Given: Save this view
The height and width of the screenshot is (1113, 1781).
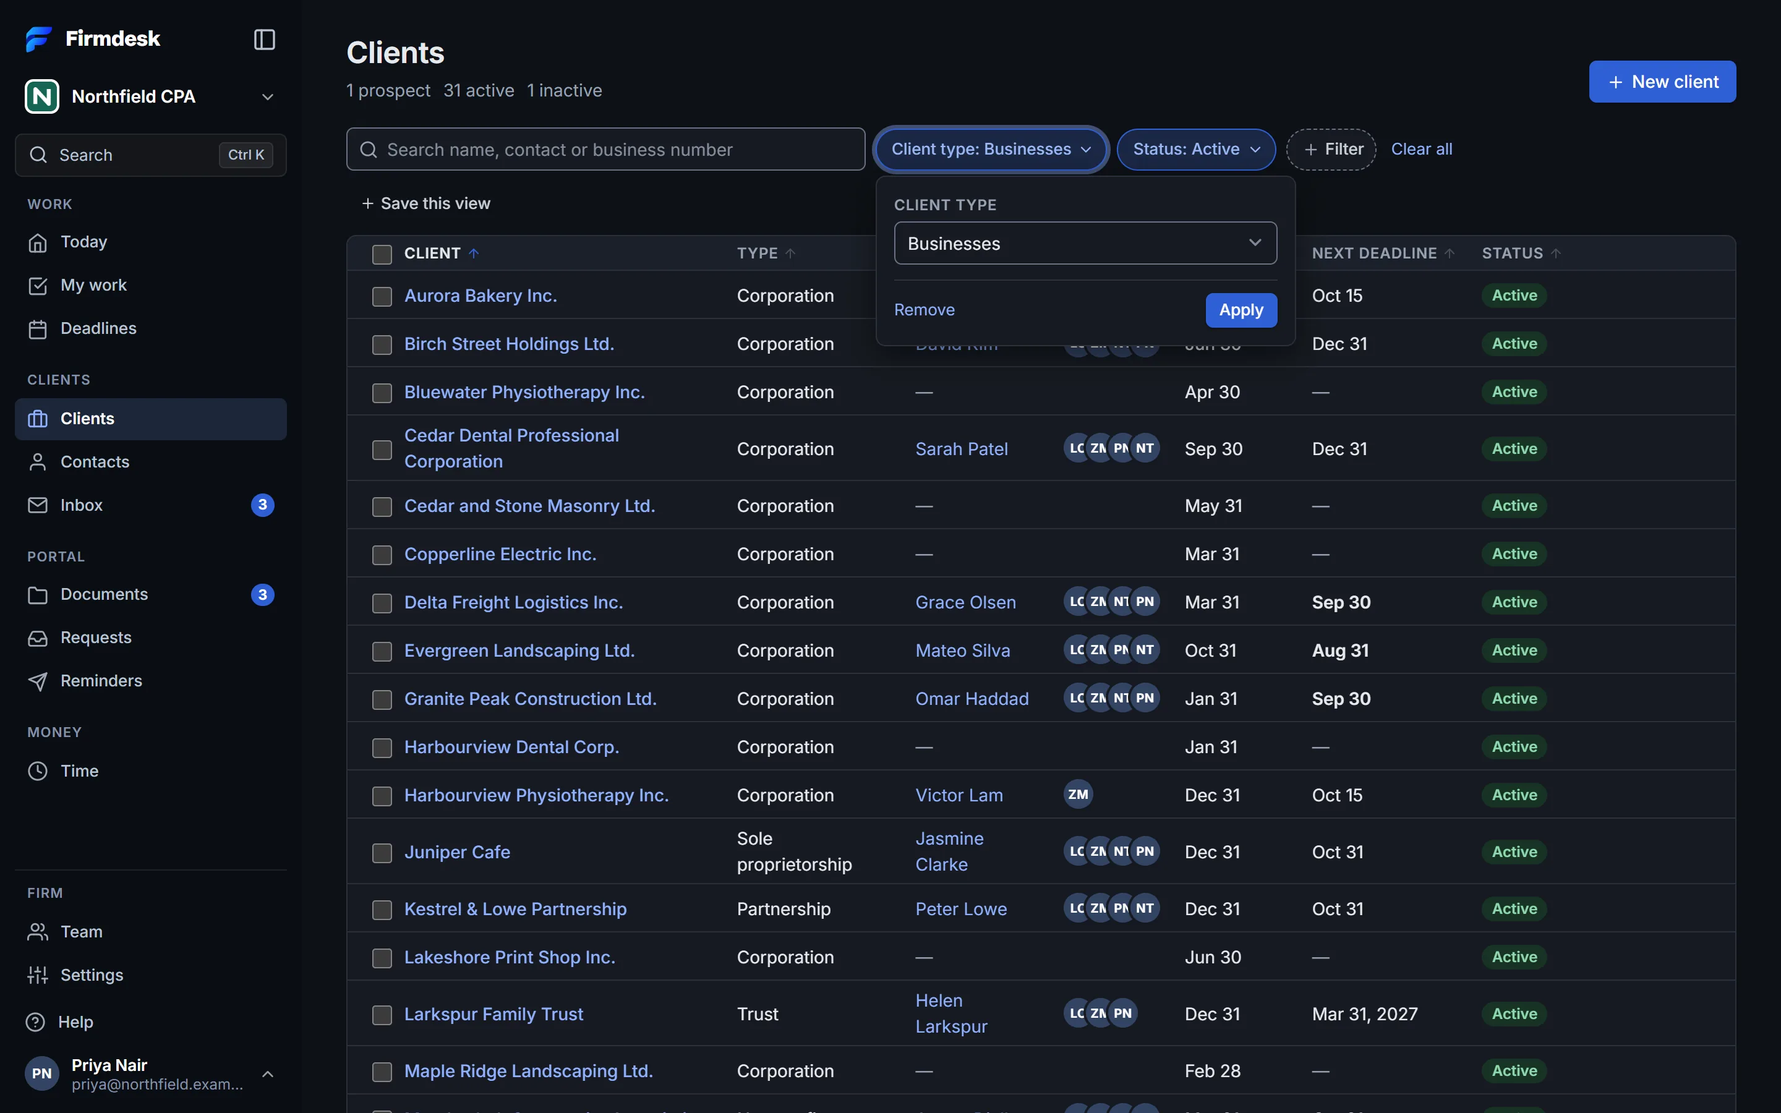Looking at the screenshot, I should coord(425,203).
